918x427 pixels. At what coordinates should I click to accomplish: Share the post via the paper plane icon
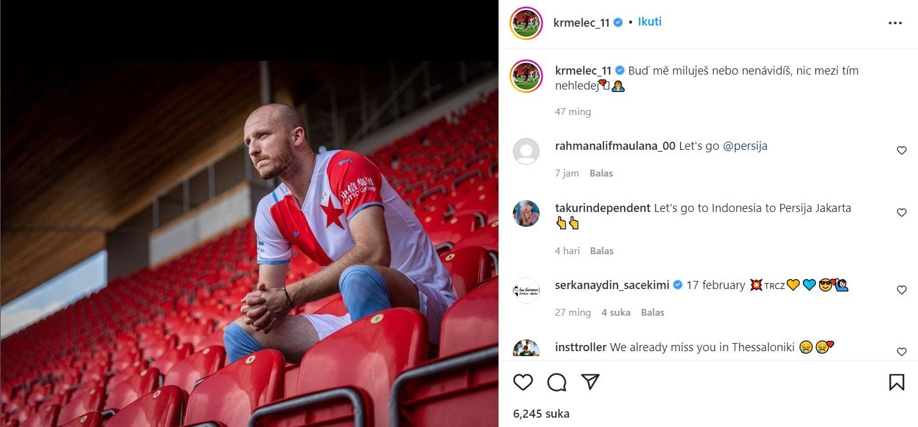click(x=590, y=383)
